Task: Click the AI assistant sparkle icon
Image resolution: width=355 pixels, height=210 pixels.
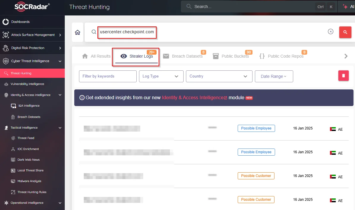Action: pyautogui.click(x=345, y=7)
